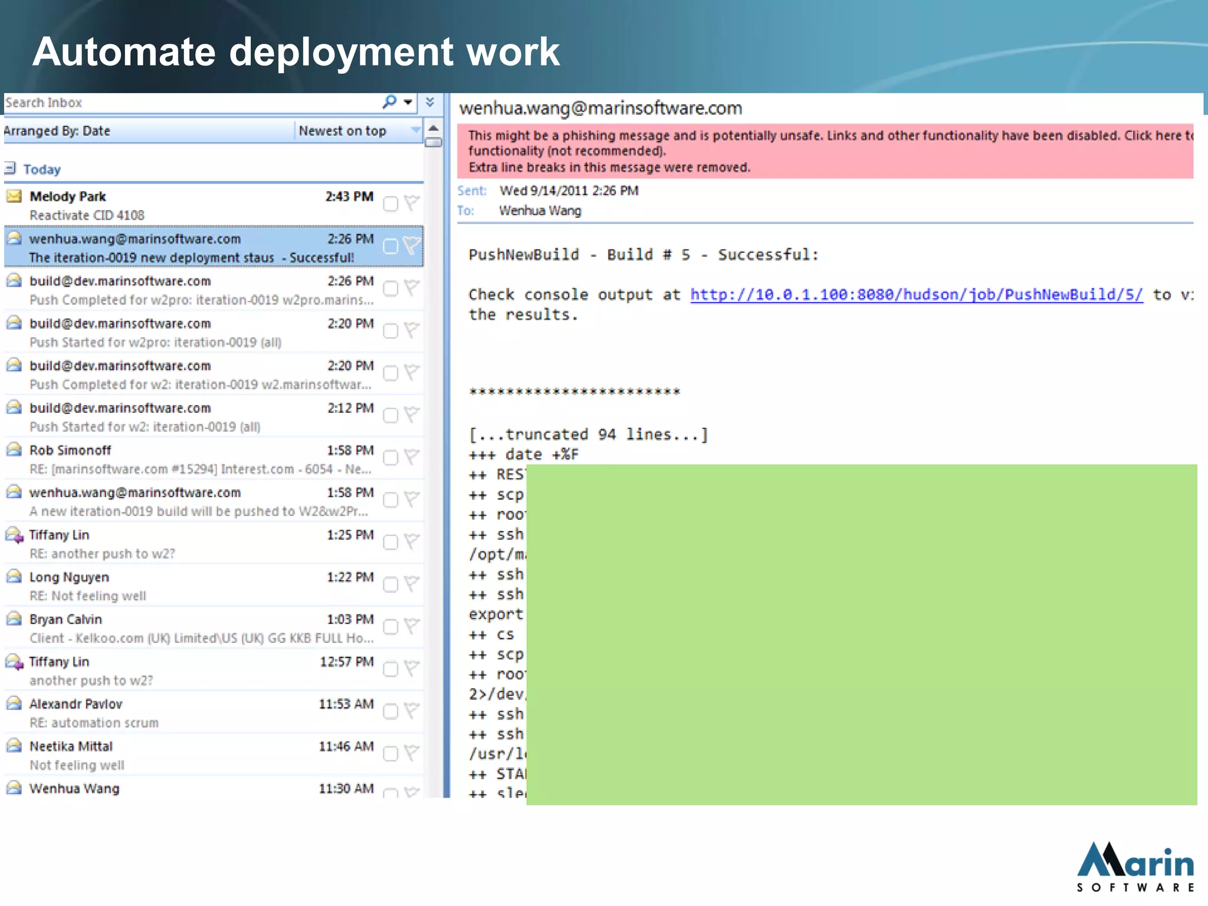
Task: Open the search options dropdown arrow
Action: coord(408,102)
